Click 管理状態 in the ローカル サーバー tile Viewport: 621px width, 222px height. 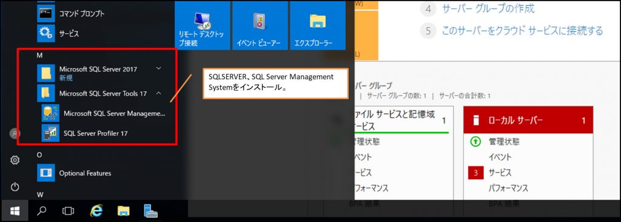pos(504,142)
